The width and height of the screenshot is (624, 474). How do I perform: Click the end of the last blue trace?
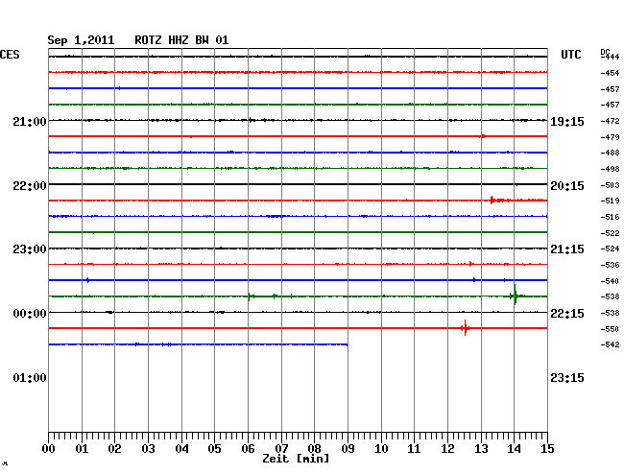(347, 344)
